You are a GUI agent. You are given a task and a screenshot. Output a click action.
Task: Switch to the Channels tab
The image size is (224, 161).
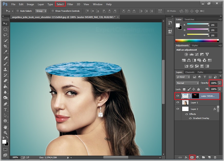(190, 72)
